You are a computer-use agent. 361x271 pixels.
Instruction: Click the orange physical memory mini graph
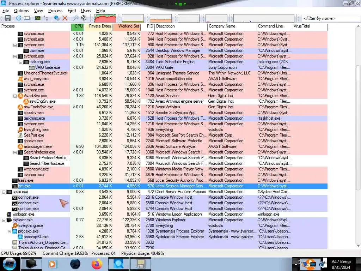click(x=161, y=18)
